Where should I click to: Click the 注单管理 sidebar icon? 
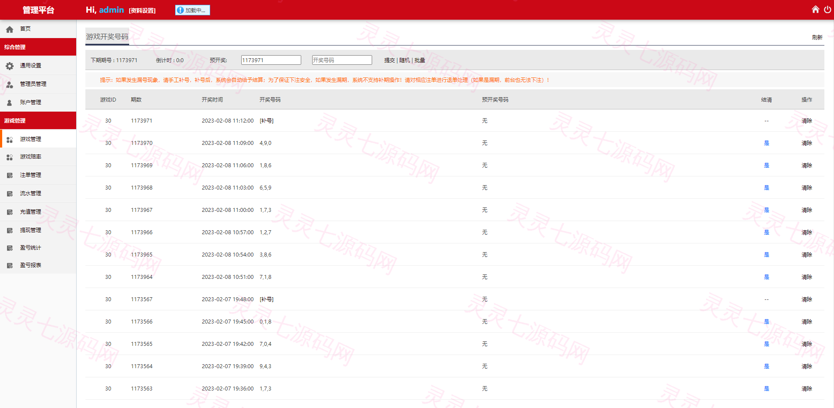pyautogui.click(x=10, y=176)
